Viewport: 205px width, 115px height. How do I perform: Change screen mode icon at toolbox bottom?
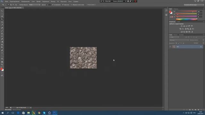(2, 75)
